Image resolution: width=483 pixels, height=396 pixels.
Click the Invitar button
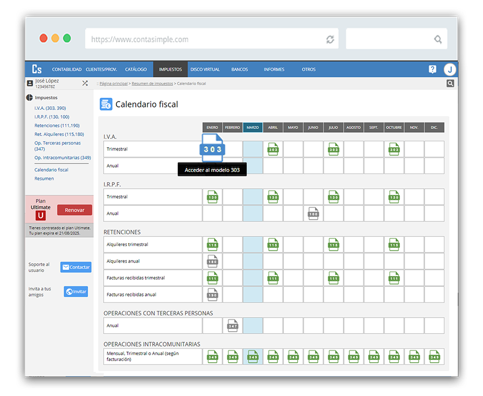point(76,292)
